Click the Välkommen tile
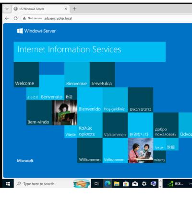192x201 pixels. point(115,125)
